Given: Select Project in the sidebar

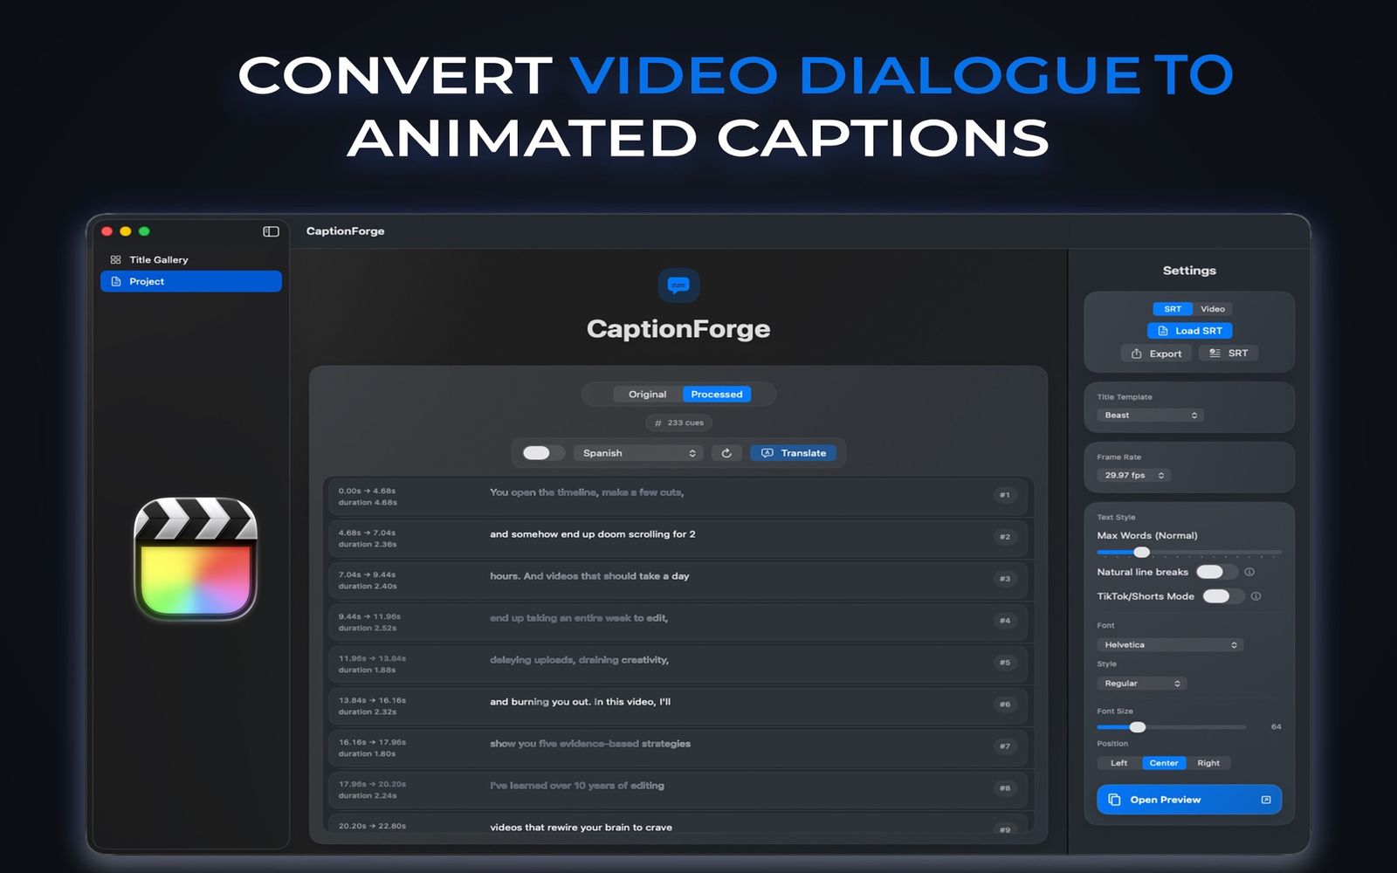Looking at the screenshot, I should coord(190,281).
